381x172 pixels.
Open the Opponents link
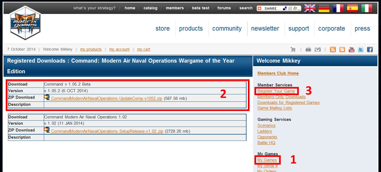point(267,137)
